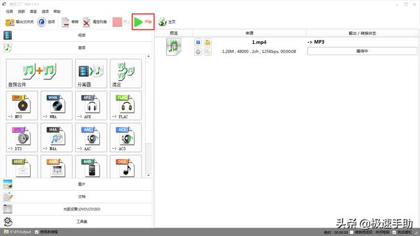Open the 主页 homepage button
The height and width of the screenshot is (236, 420).
pos(167,22)
